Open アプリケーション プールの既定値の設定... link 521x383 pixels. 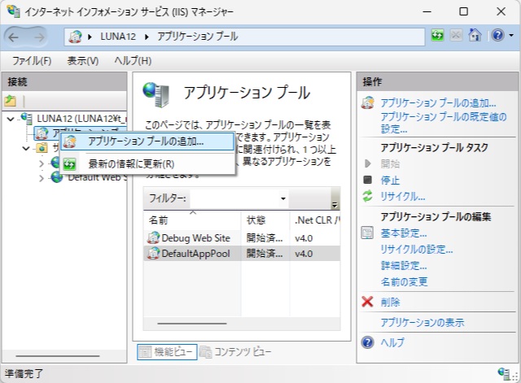coord(444,123)
